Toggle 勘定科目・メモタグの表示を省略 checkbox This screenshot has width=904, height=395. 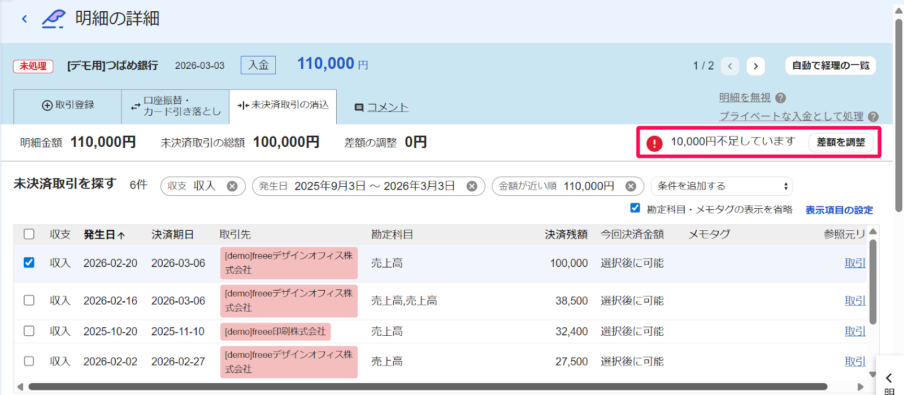pos(635,208)
